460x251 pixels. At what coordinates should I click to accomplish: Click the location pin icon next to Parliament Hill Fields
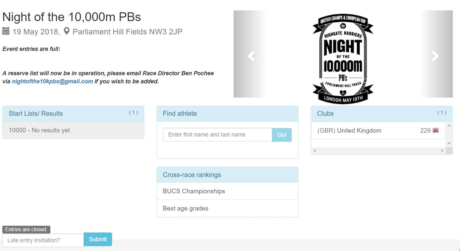point(67,31)
